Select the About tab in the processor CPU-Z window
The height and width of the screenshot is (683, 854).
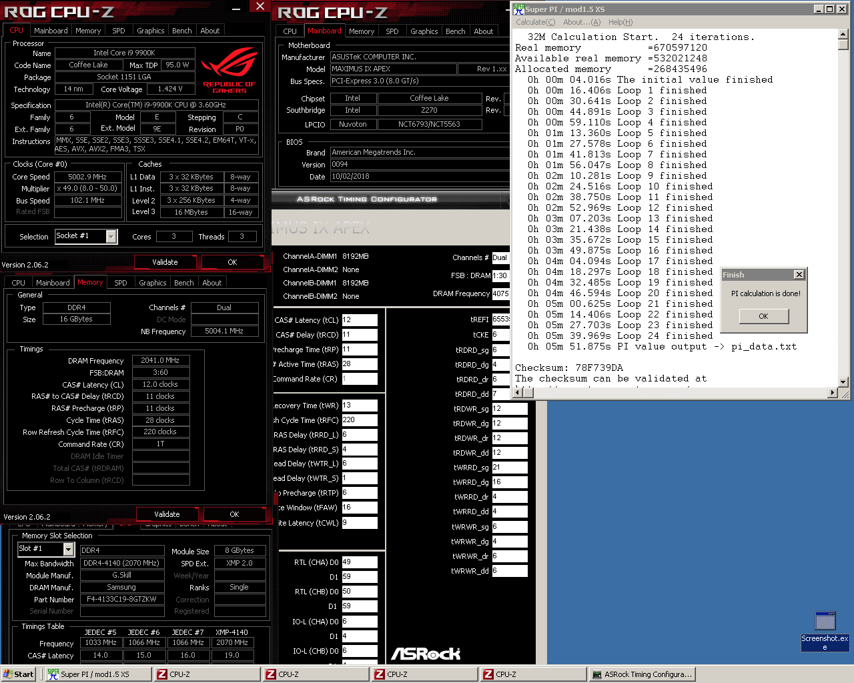(x=210, y=31)
